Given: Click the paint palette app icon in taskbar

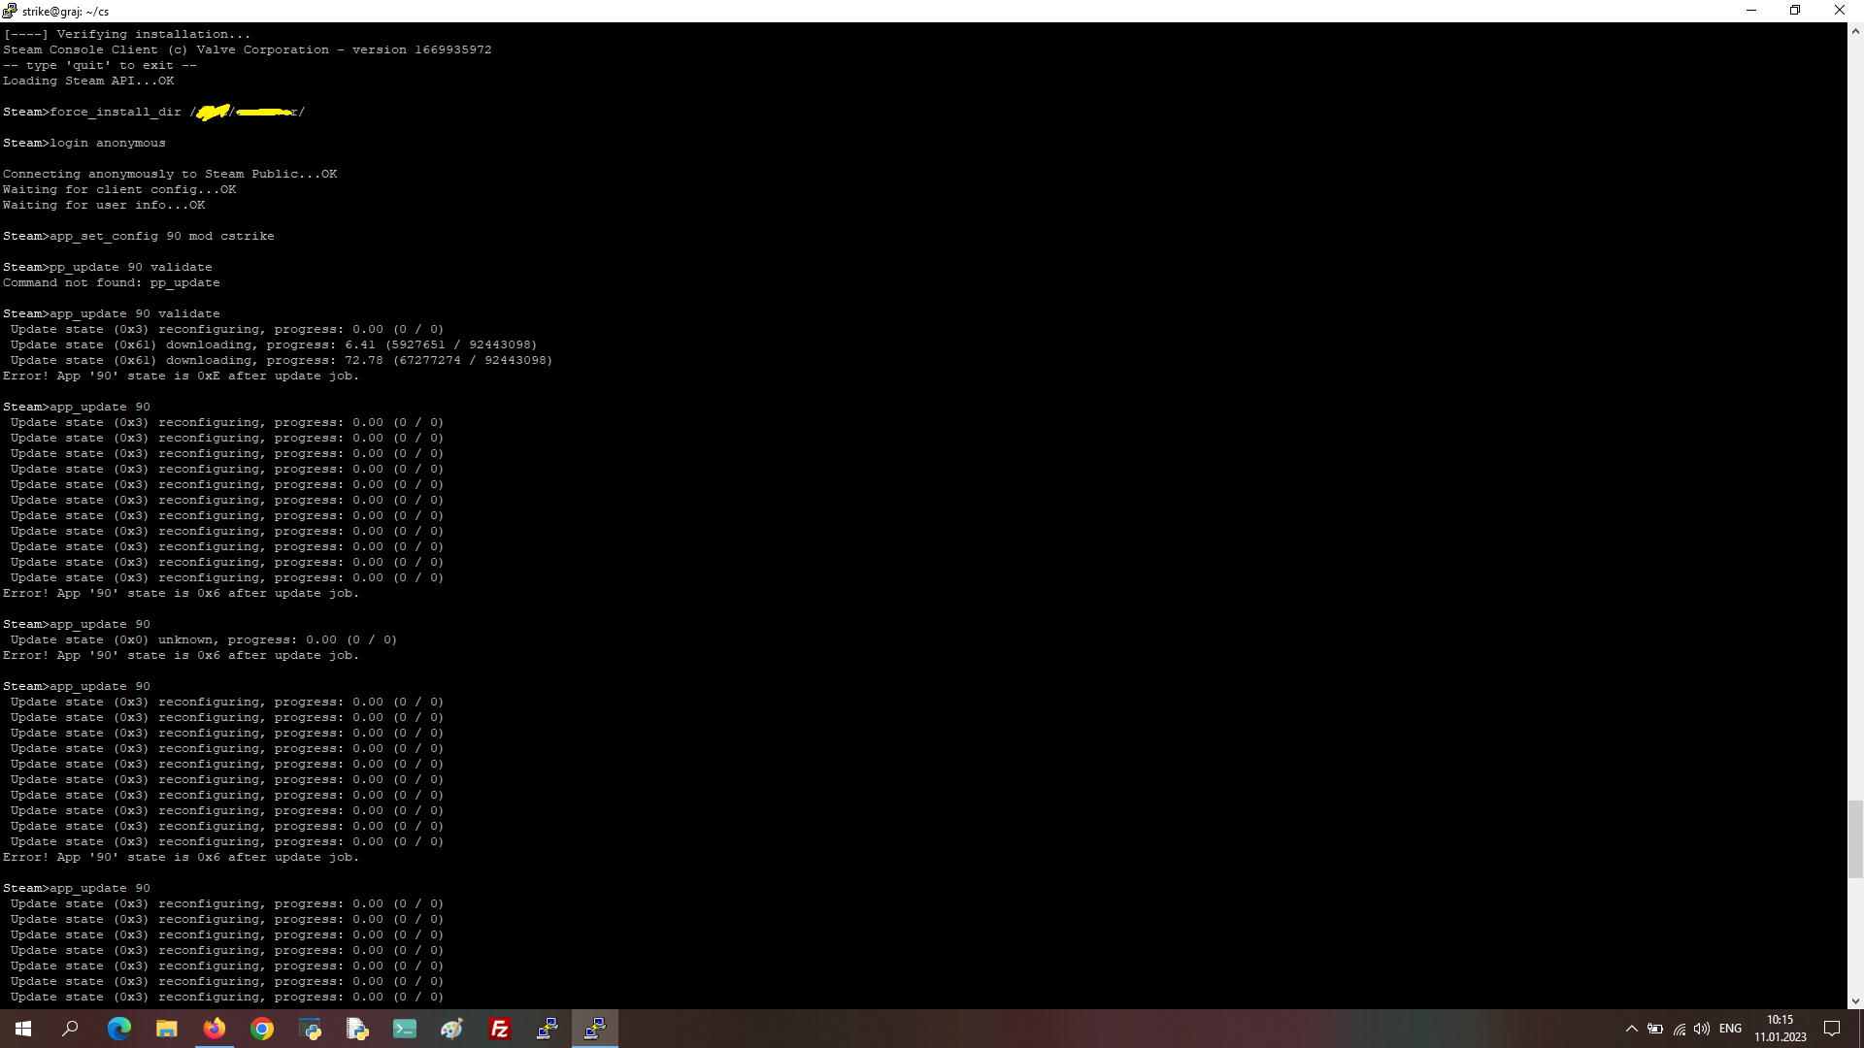Looking at the screenshot, I should (x=452, y=1029).
